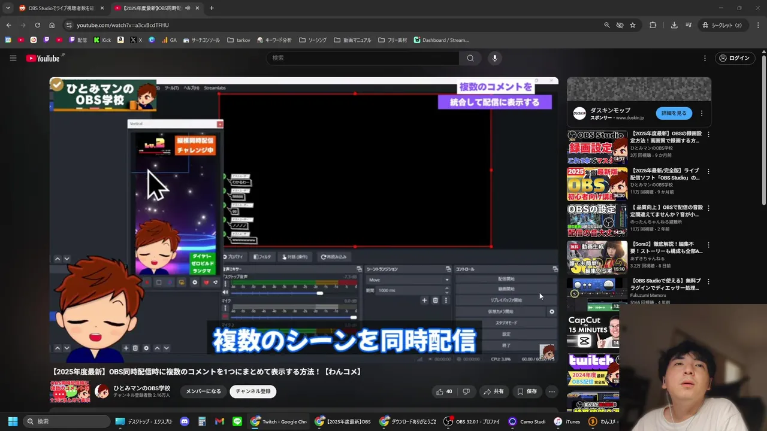Expand the tab search dropdown arrow
The image size is (767, 431).
(8, 8)
